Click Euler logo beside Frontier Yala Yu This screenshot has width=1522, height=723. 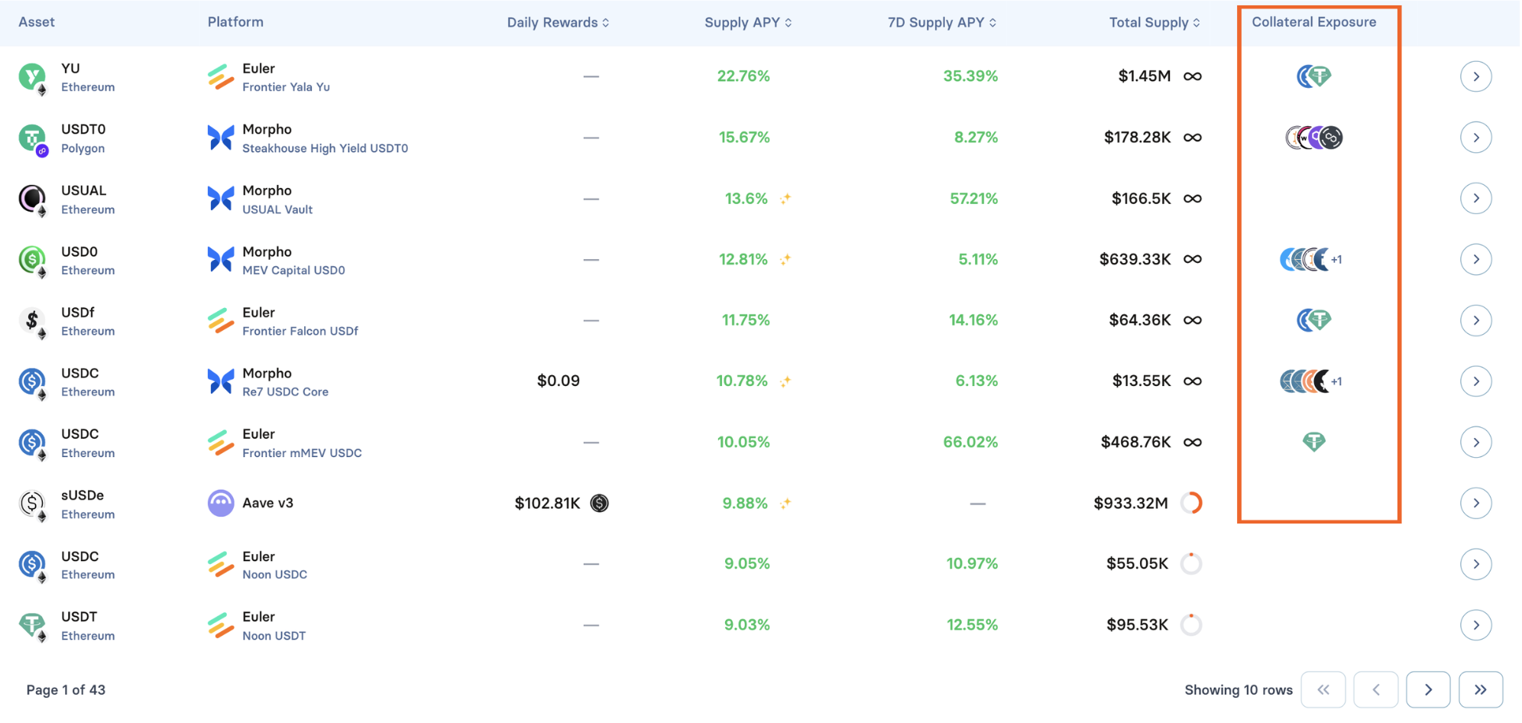221,76
